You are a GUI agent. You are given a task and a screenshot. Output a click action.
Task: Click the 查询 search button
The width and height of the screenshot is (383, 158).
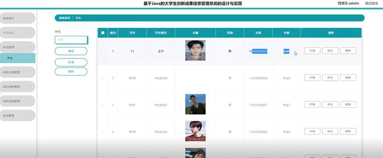click(71, 51)
